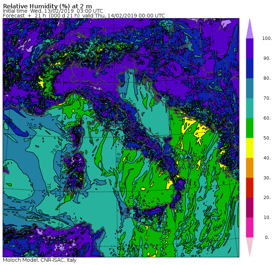275x265 pixels.
Task: Click the pink 0–10 legend band
Action: click(x=250, y=228)
